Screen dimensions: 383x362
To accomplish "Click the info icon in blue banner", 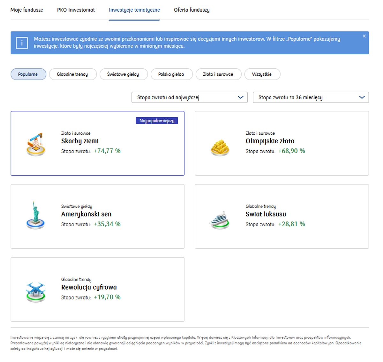I will point(22,43).
